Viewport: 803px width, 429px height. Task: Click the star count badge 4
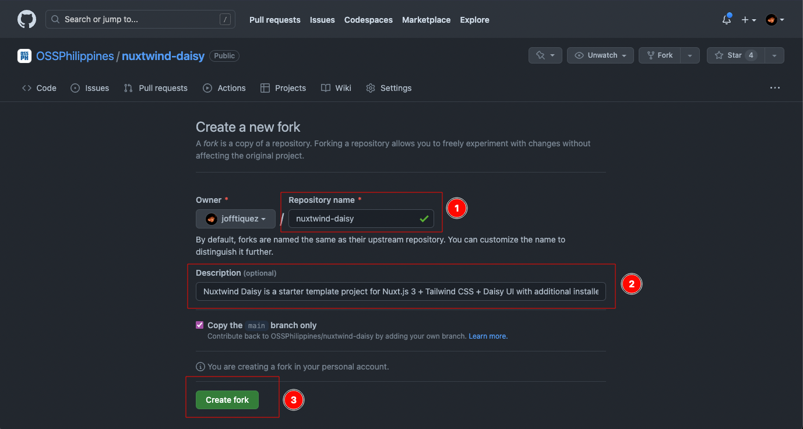[x=751, y=55]
